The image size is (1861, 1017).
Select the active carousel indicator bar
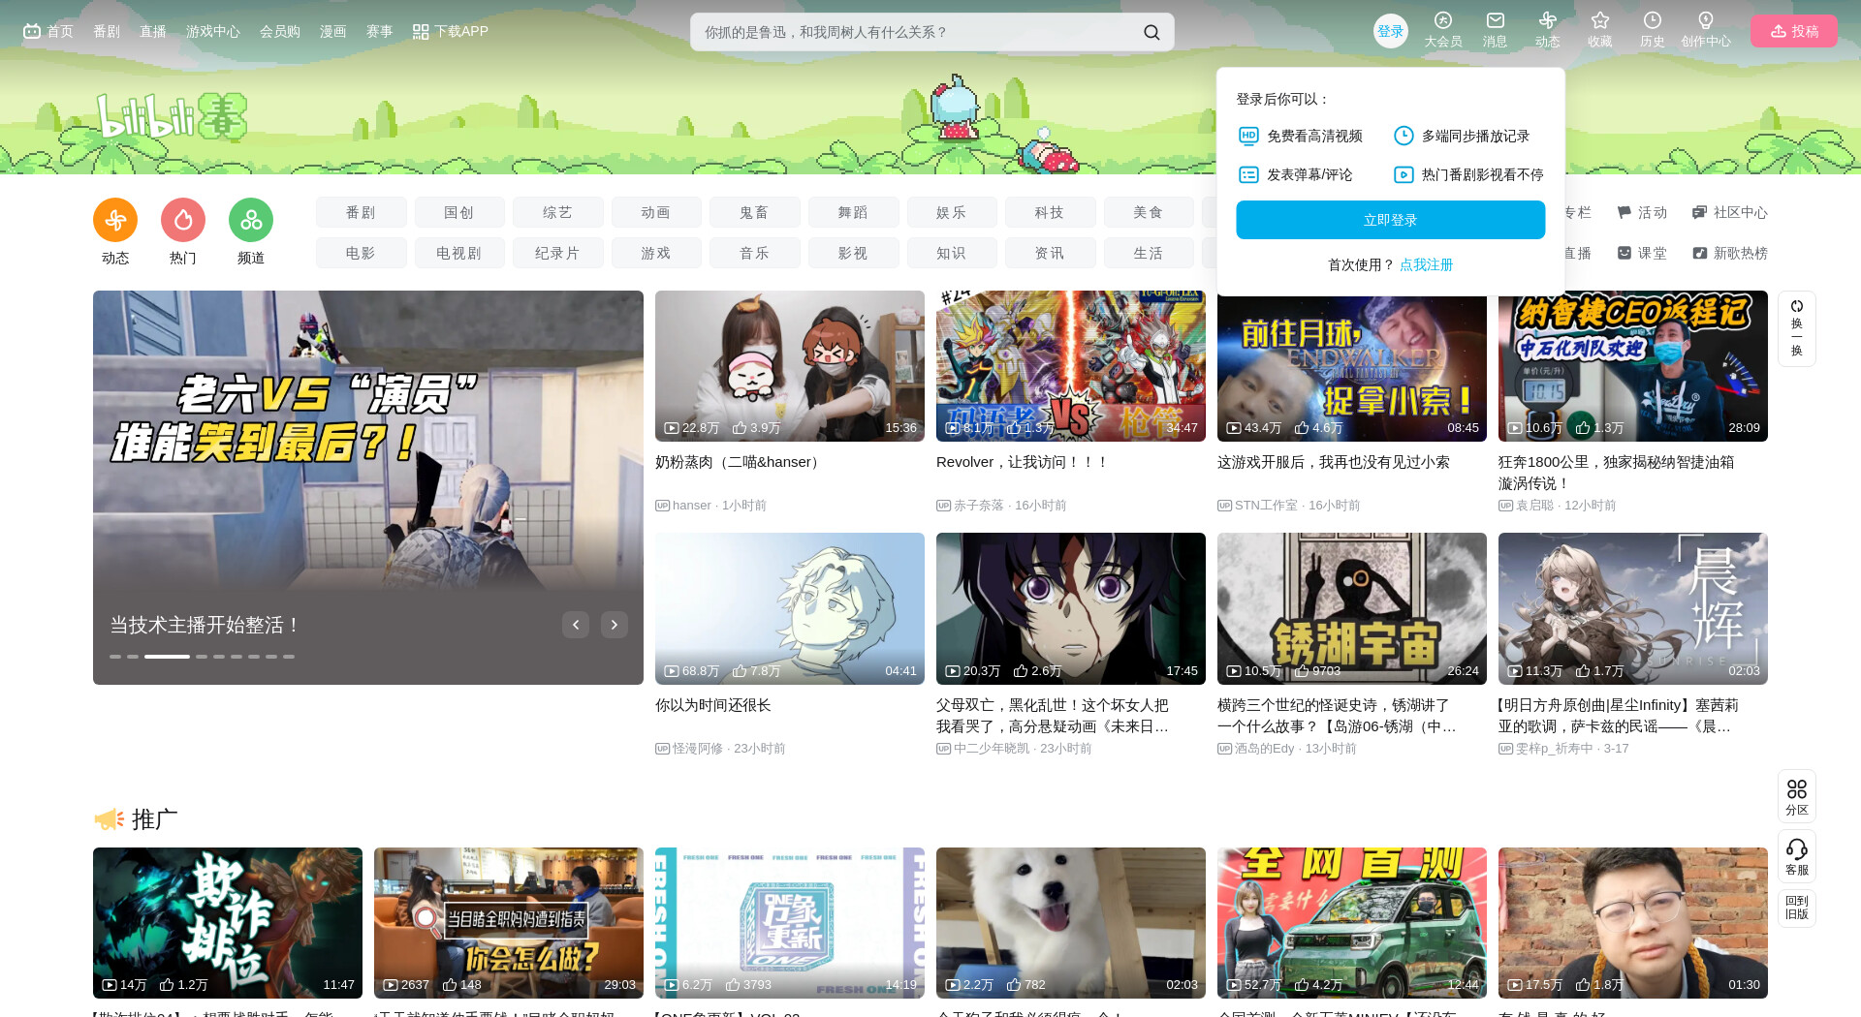pos(167,657)
